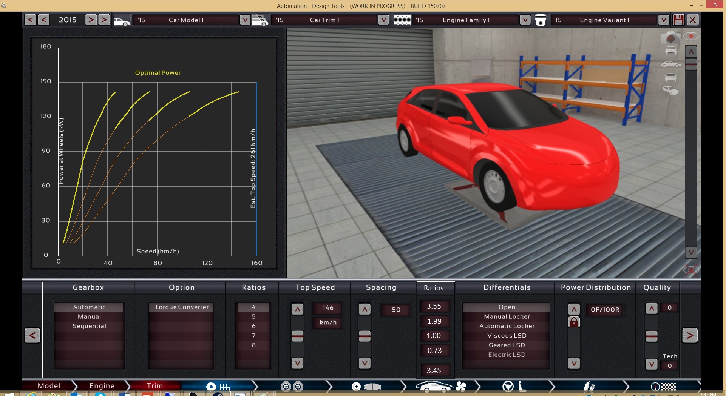The image size is (726, 396).
Task: Select Manual gearbox type
Action: point(89,316)
